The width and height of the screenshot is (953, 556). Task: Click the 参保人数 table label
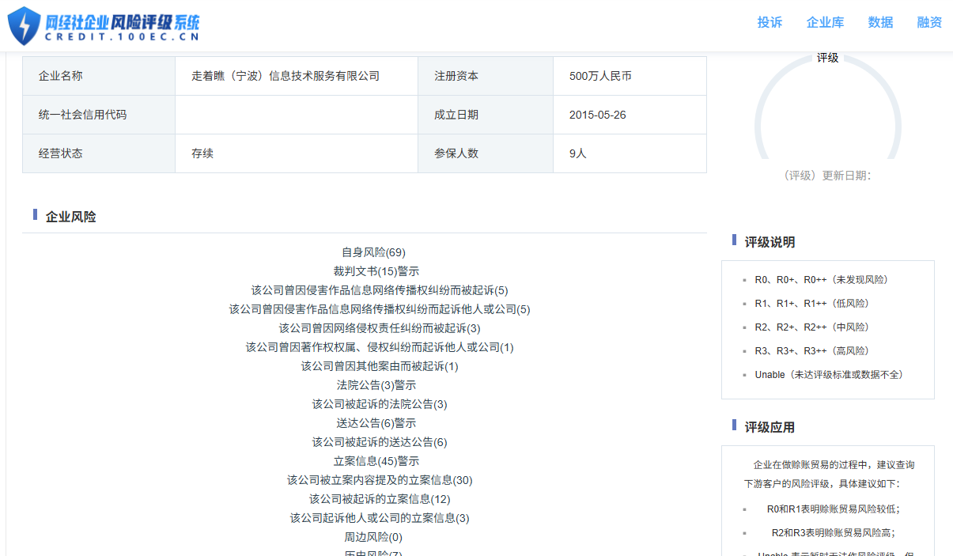(x=456, y=153)
